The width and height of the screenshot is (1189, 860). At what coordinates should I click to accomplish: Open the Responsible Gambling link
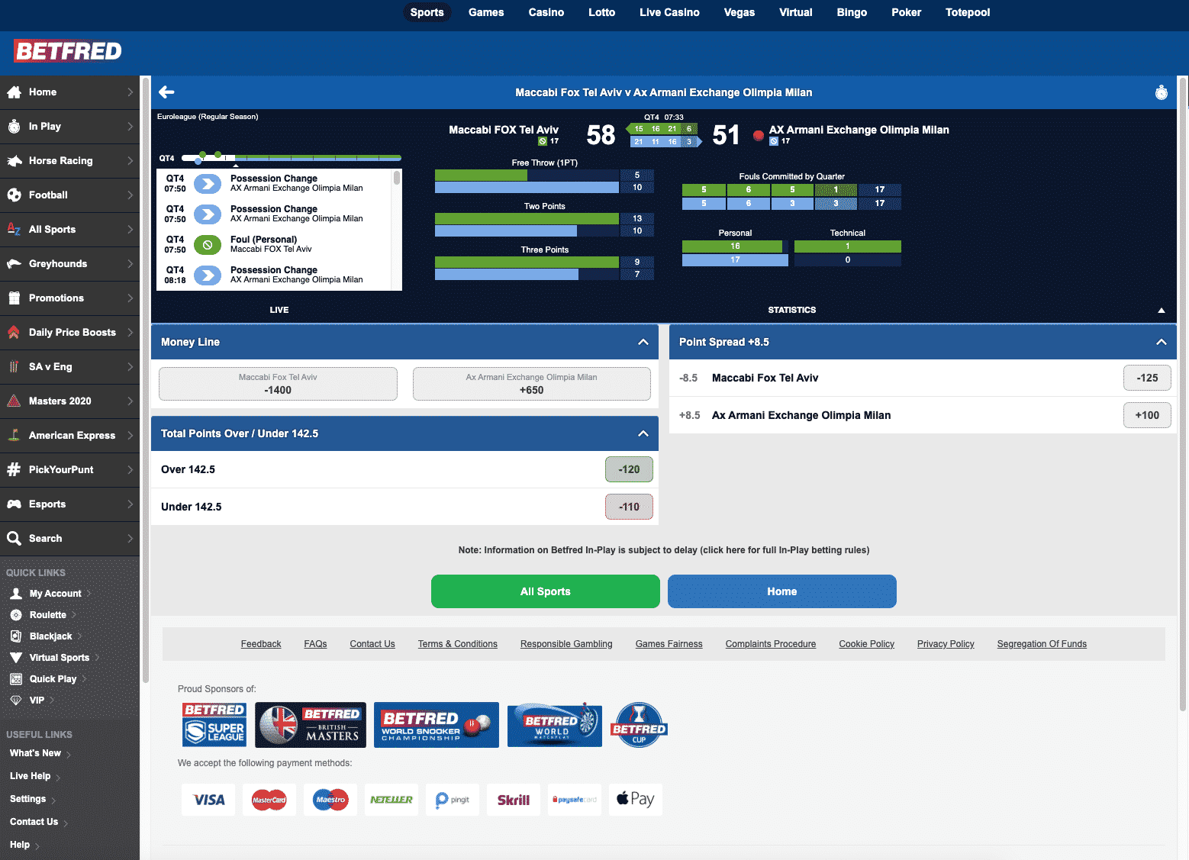tap(565, 643)
